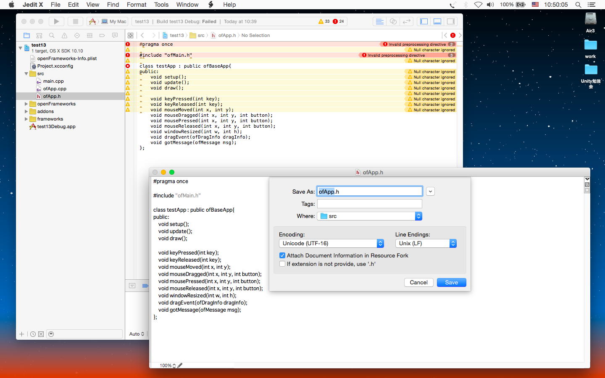Open the Issue navigator warning icon
Viewport: 605px width, 378px height.
click(64, 36)
